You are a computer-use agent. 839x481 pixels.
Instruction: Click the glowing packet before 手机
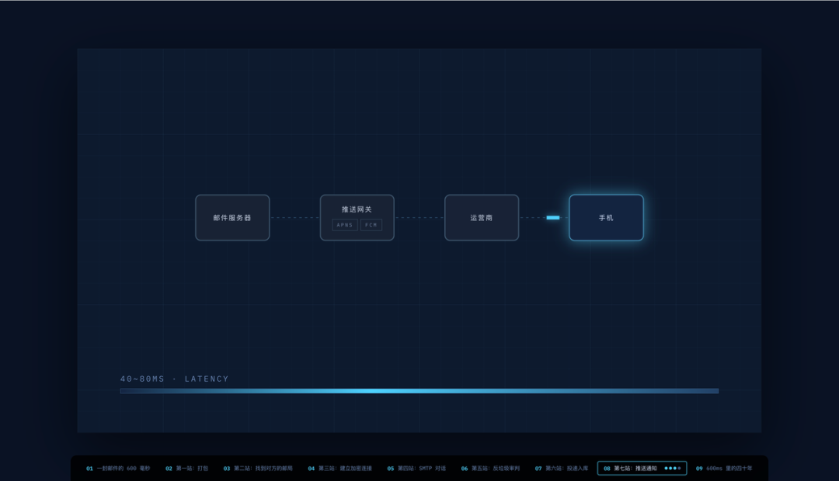pyautogui.click(x=553, y=217)
